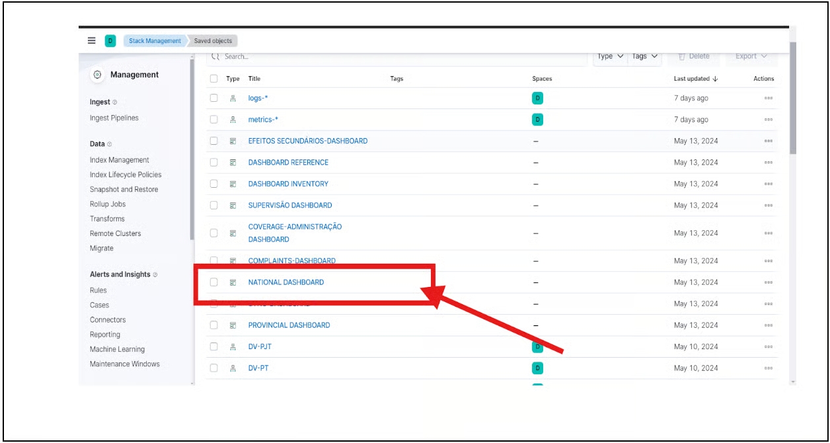Open the Export dropdown menu
This screenshot has width=830, height=443.
[x=751, y=57]
